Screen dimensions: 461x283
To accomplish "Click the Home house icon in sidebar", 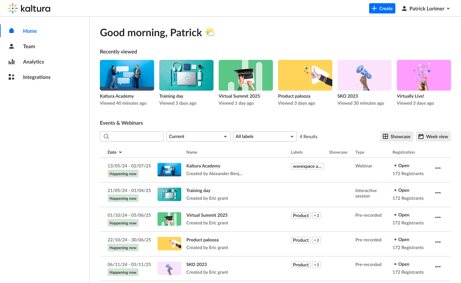I will 12,31.
